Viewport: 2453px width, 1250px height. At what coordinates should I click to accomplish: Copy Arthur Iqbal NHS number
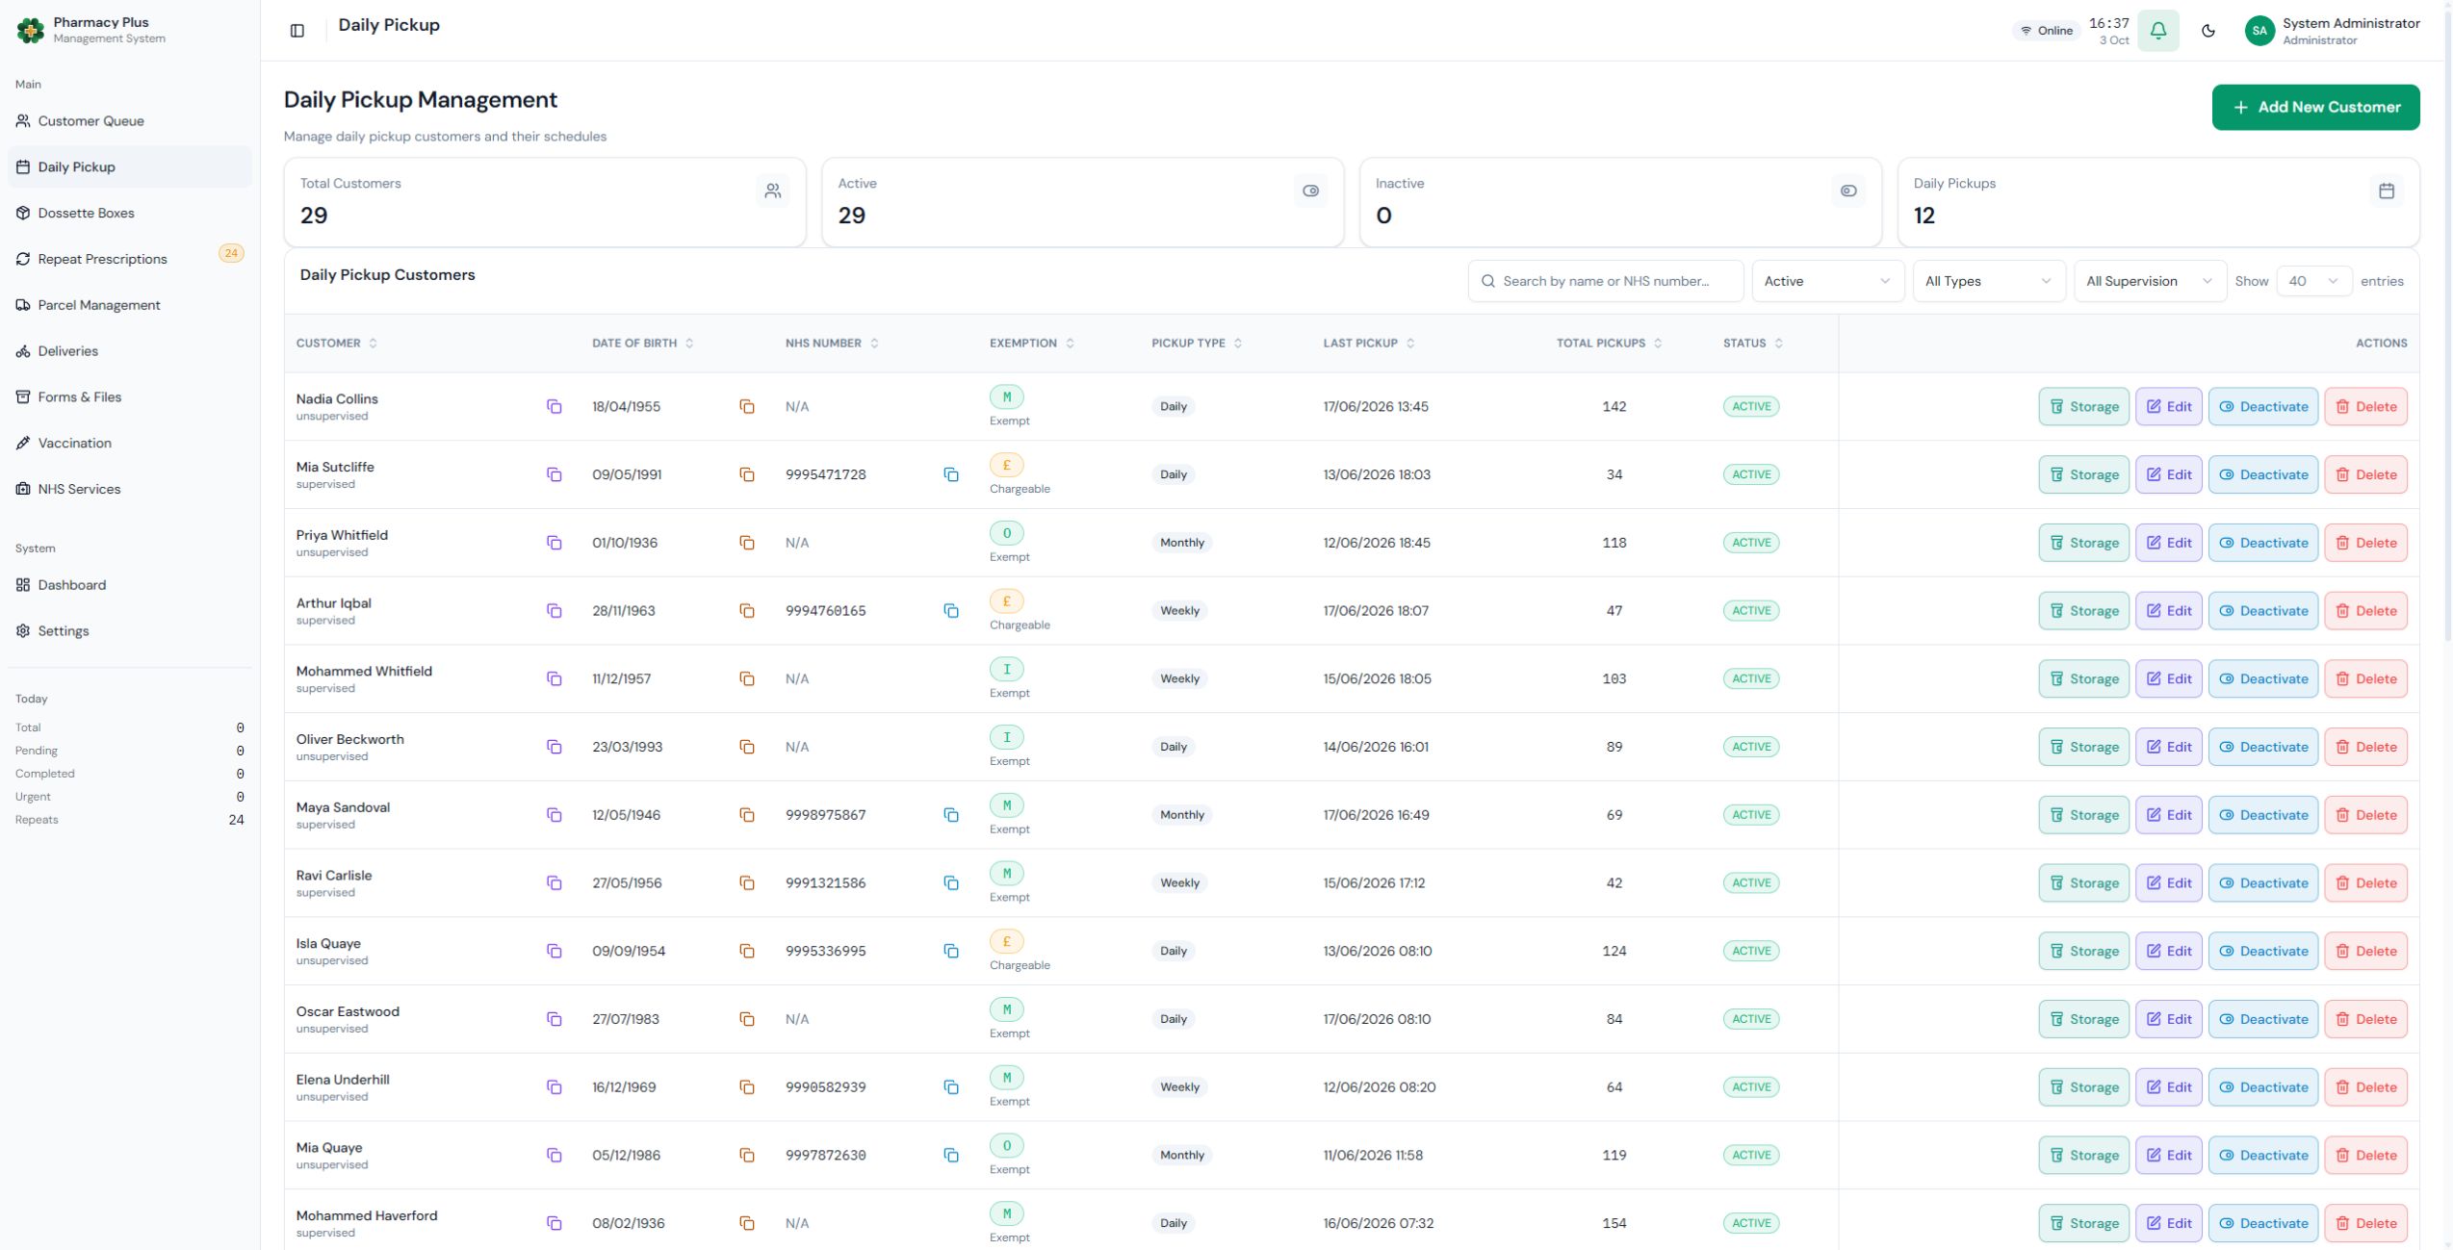[x=951, y=611]
